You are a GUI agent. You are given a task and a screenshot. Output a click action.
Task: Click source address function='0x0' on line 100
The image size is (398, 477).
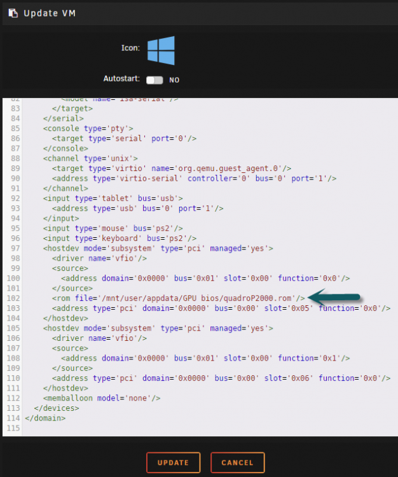205,278
